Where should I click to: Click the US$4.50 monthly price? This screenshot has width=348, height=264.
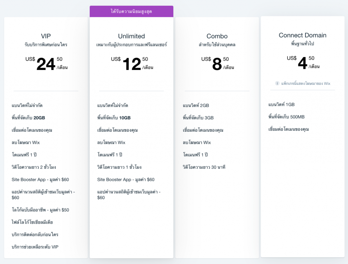point(303,63)
